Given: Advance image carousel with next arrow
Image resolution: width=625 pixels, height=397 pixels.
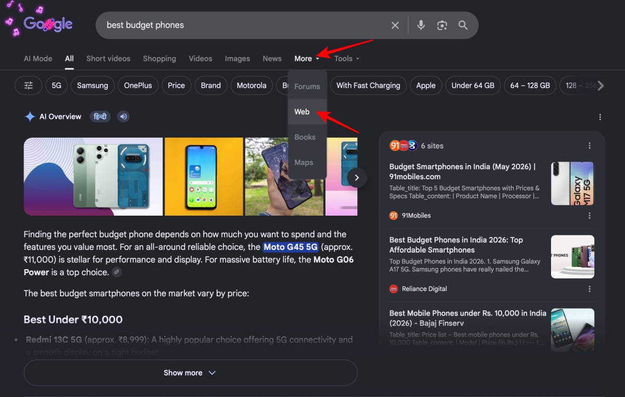Looking at the screenshot, I should coord(357,178).
